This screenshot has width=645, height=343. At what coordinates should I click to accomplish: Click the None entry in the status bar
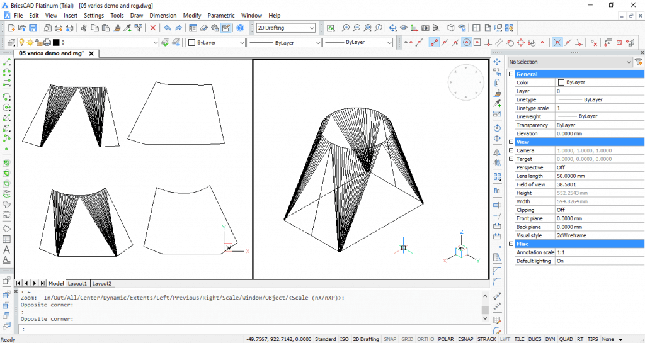[608, 339]
